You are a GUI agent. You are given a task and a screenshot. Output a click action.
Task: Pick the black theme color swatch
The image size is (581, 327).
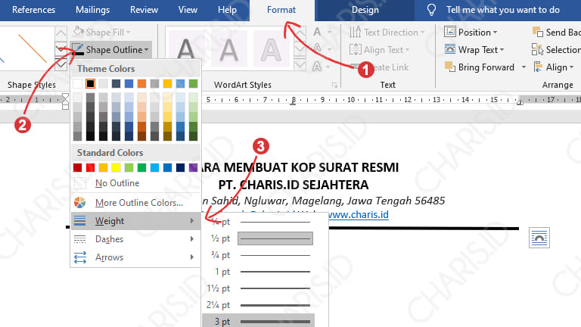[x=90, y=84]
